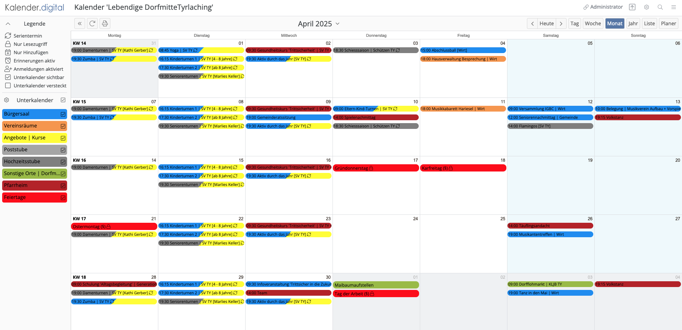Switch to Woche view
The width and height of the screenshot is (682, 330).
pyautogui.click(x=593, y=23)
